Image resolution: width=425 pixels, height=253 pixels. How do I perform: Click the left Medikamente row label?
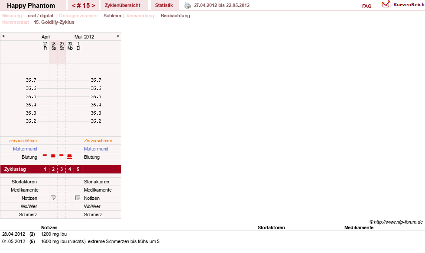(25, 190)
